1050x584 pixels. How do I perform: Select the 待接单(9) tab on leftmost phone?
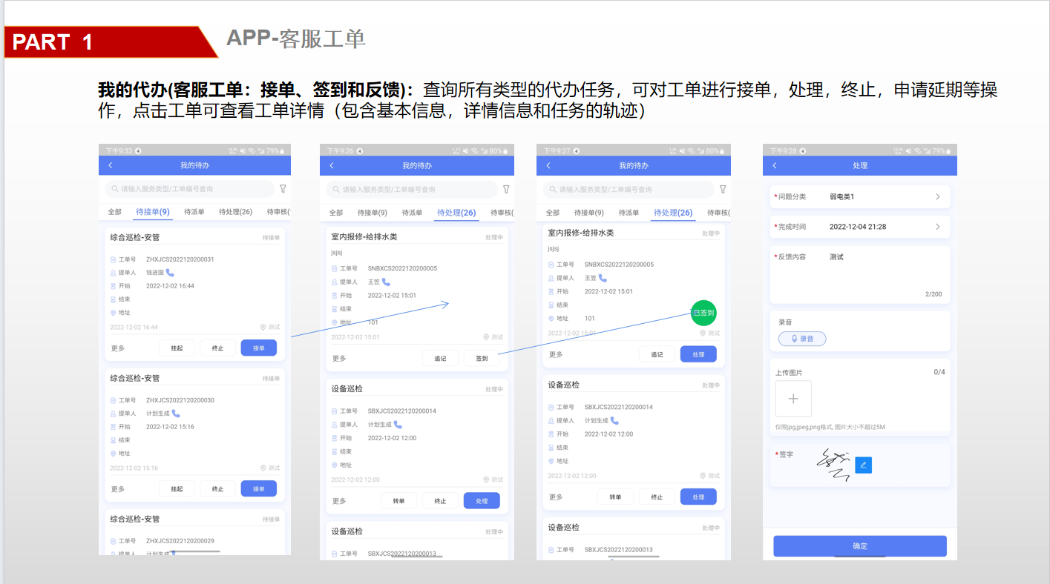click(x=153, y=212)
